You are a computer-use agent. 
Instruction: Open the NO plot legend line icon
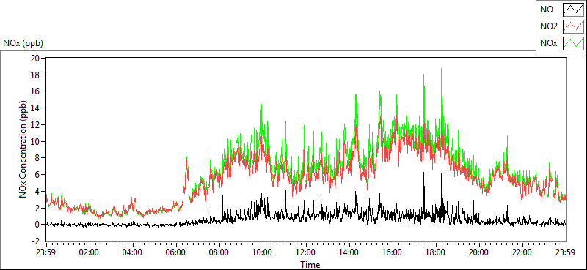[573, 10]
